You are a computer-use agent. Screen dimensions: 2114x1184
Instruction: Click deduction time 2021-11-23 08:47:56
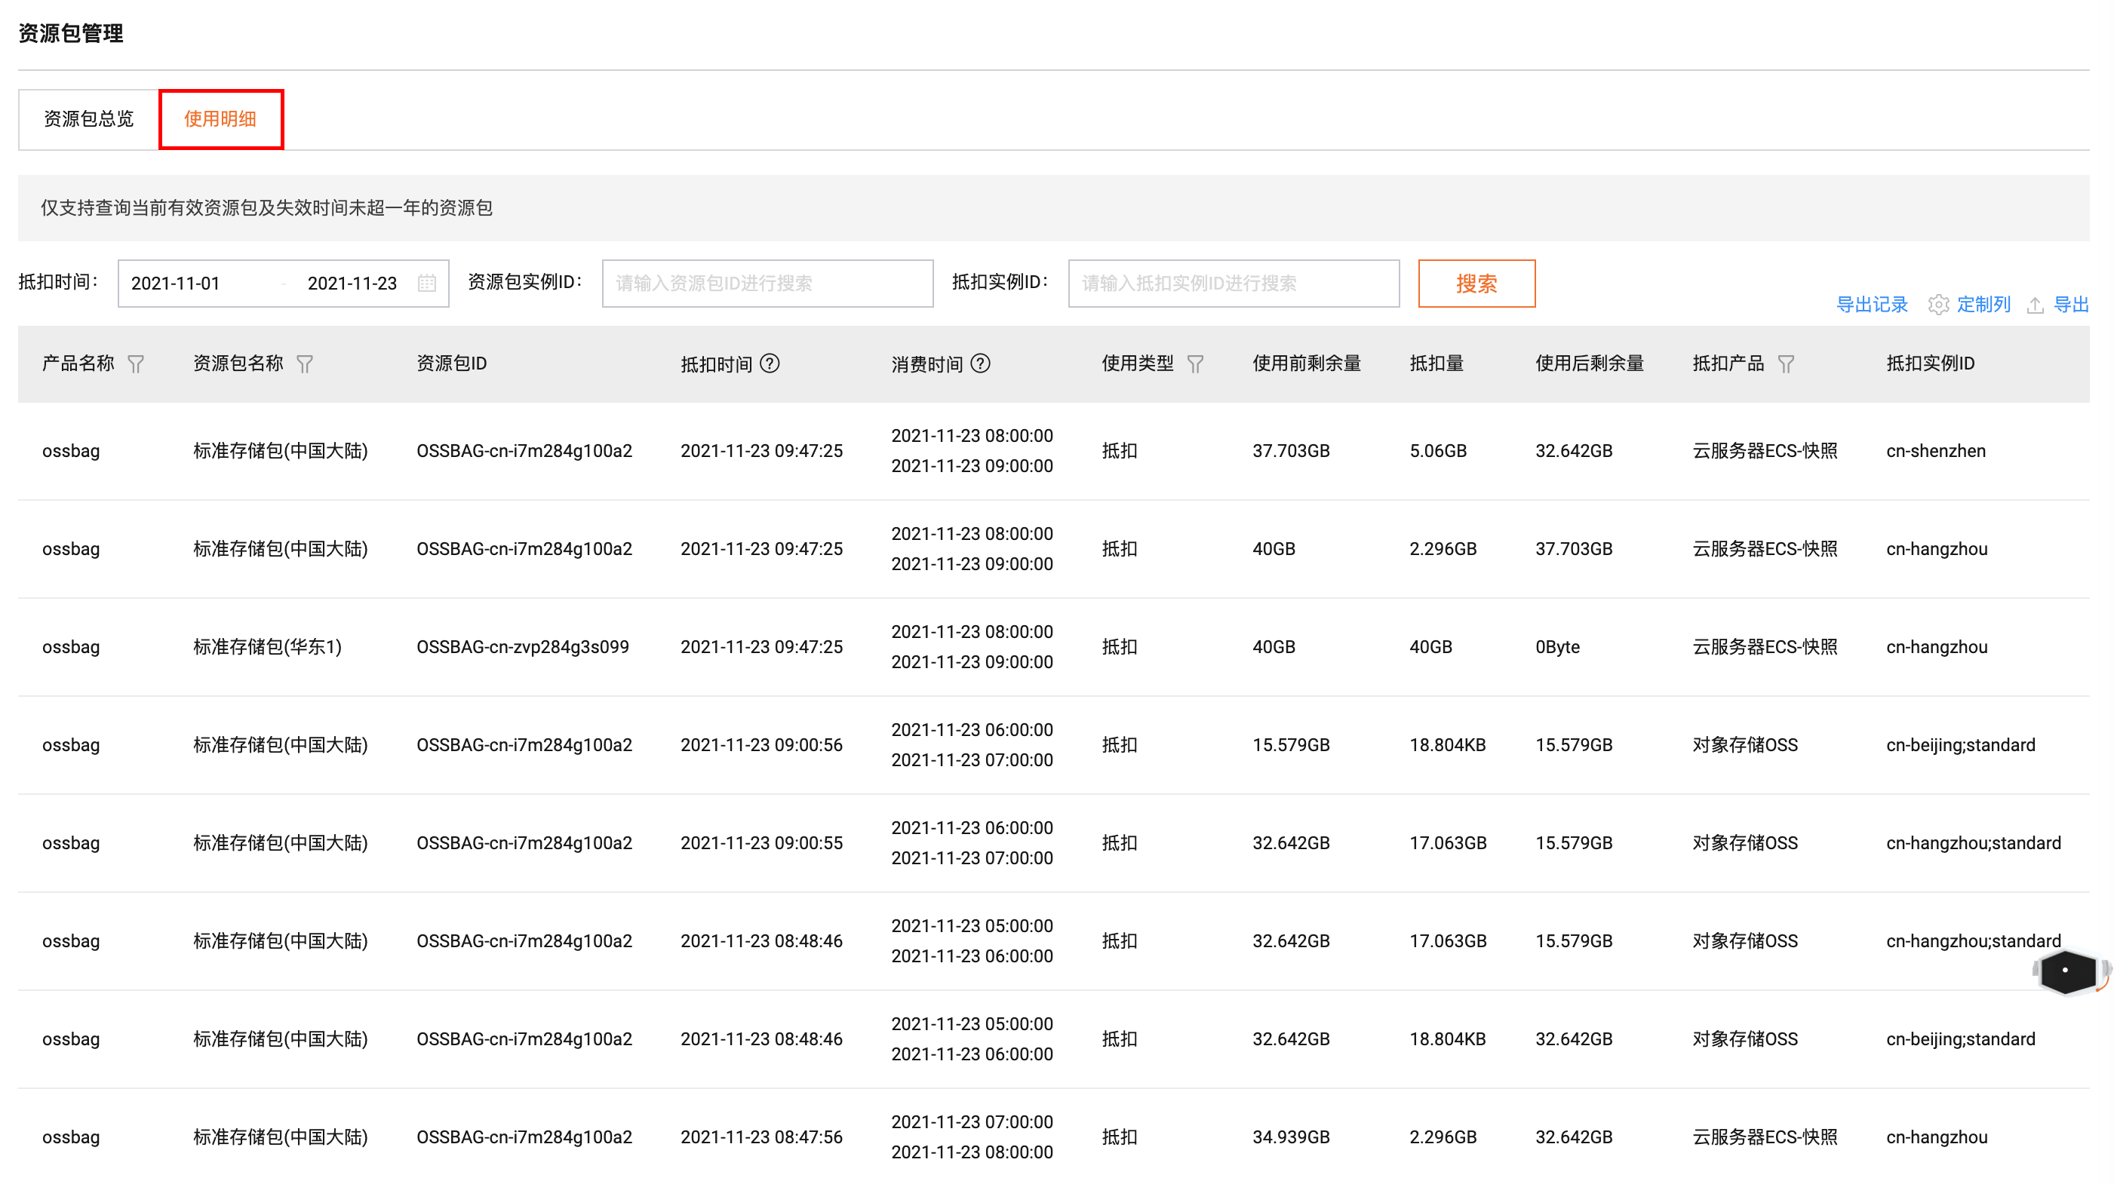coord(761,1136)
